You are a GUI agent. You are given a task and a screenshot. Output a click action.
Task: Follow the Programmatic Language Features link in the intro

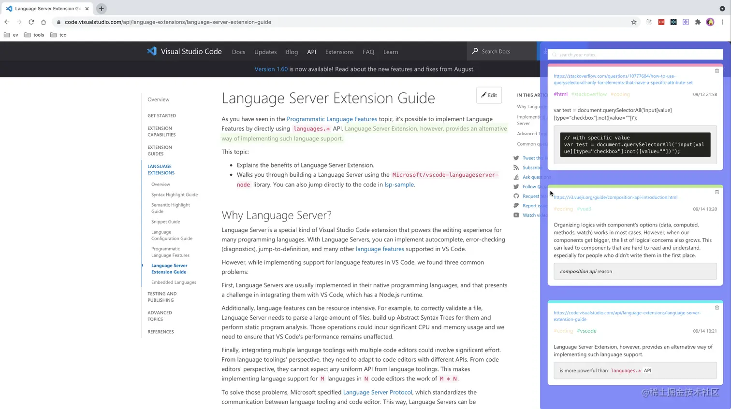pyautogui.click(x=332, y=119)
